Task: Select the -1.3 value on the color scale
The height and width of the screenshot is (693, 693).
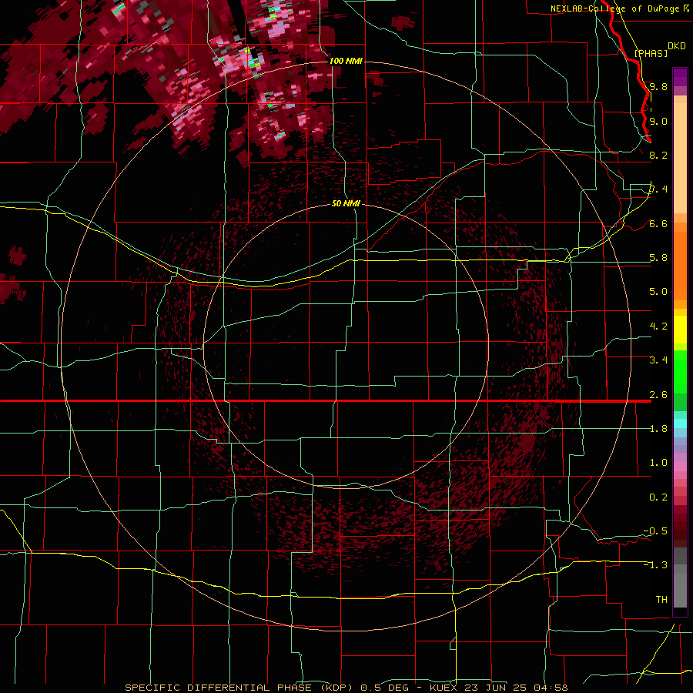Action: click(655, 565)
